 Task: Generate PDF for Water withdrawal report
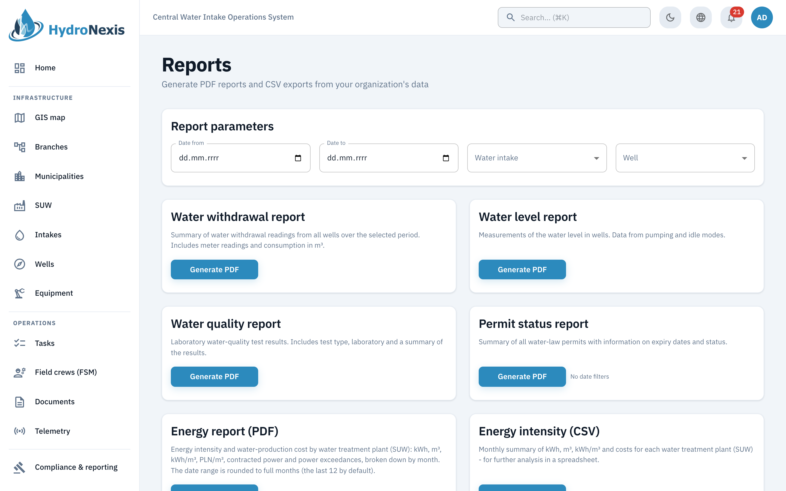(x=214, y=270)
